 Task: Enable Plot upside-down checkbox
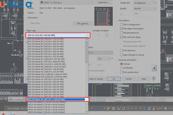[121, 72]
